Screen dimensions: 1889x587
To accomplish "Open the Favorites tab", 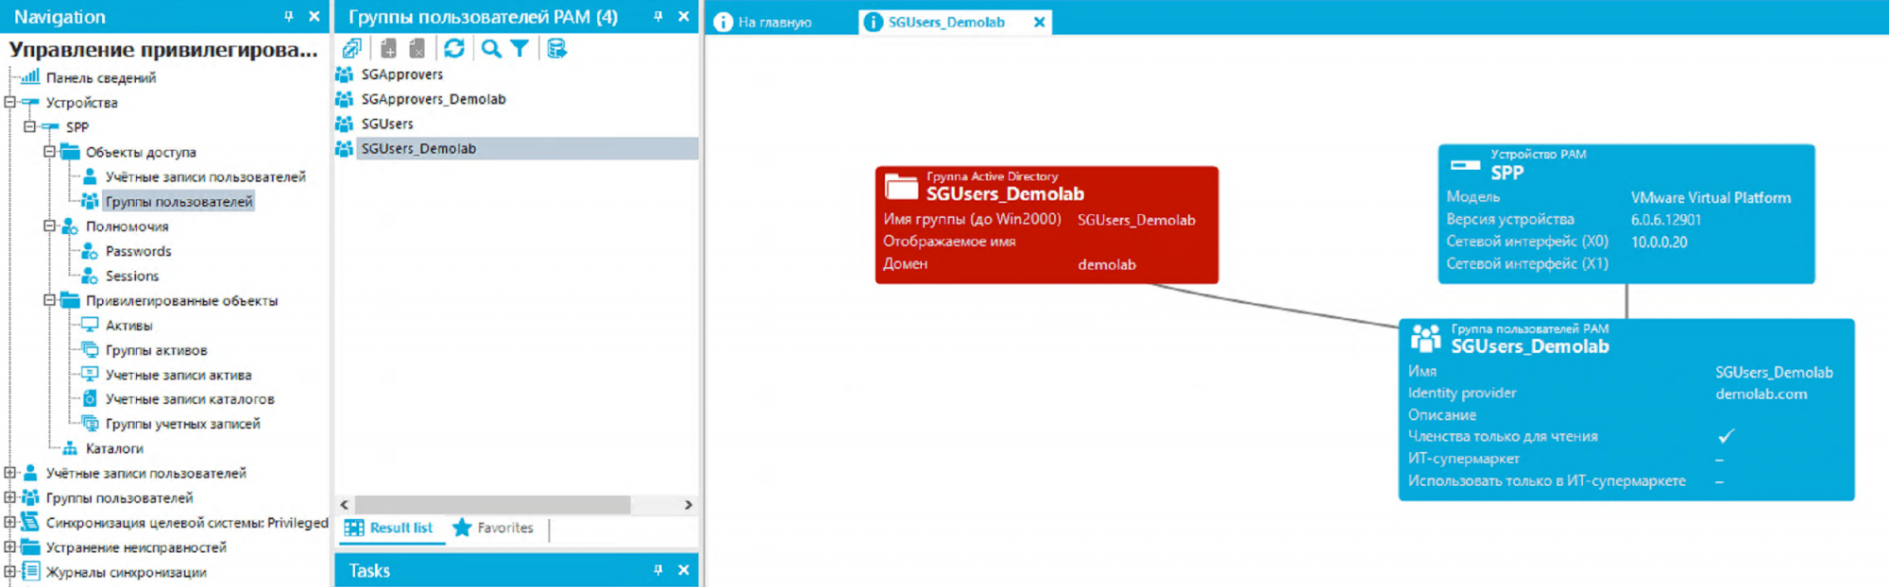I will coord(494,528).
